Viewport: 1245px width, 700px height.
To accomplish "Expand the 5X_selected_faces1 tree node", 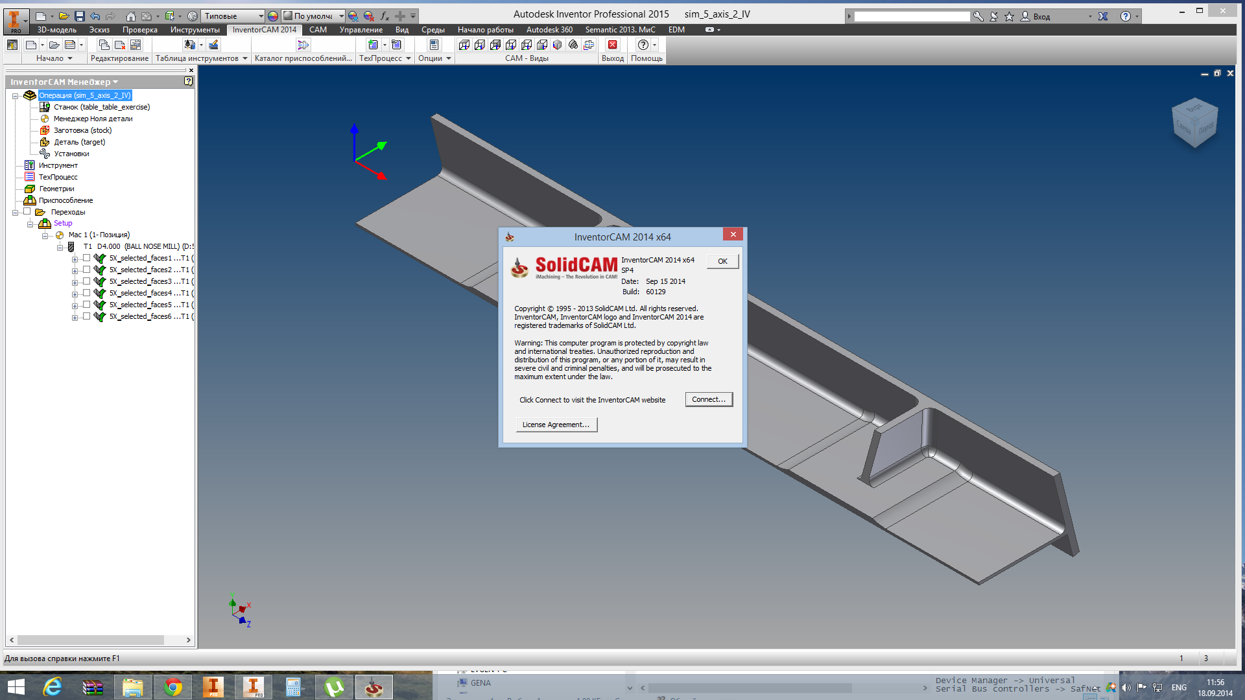I will coord(75,259).
